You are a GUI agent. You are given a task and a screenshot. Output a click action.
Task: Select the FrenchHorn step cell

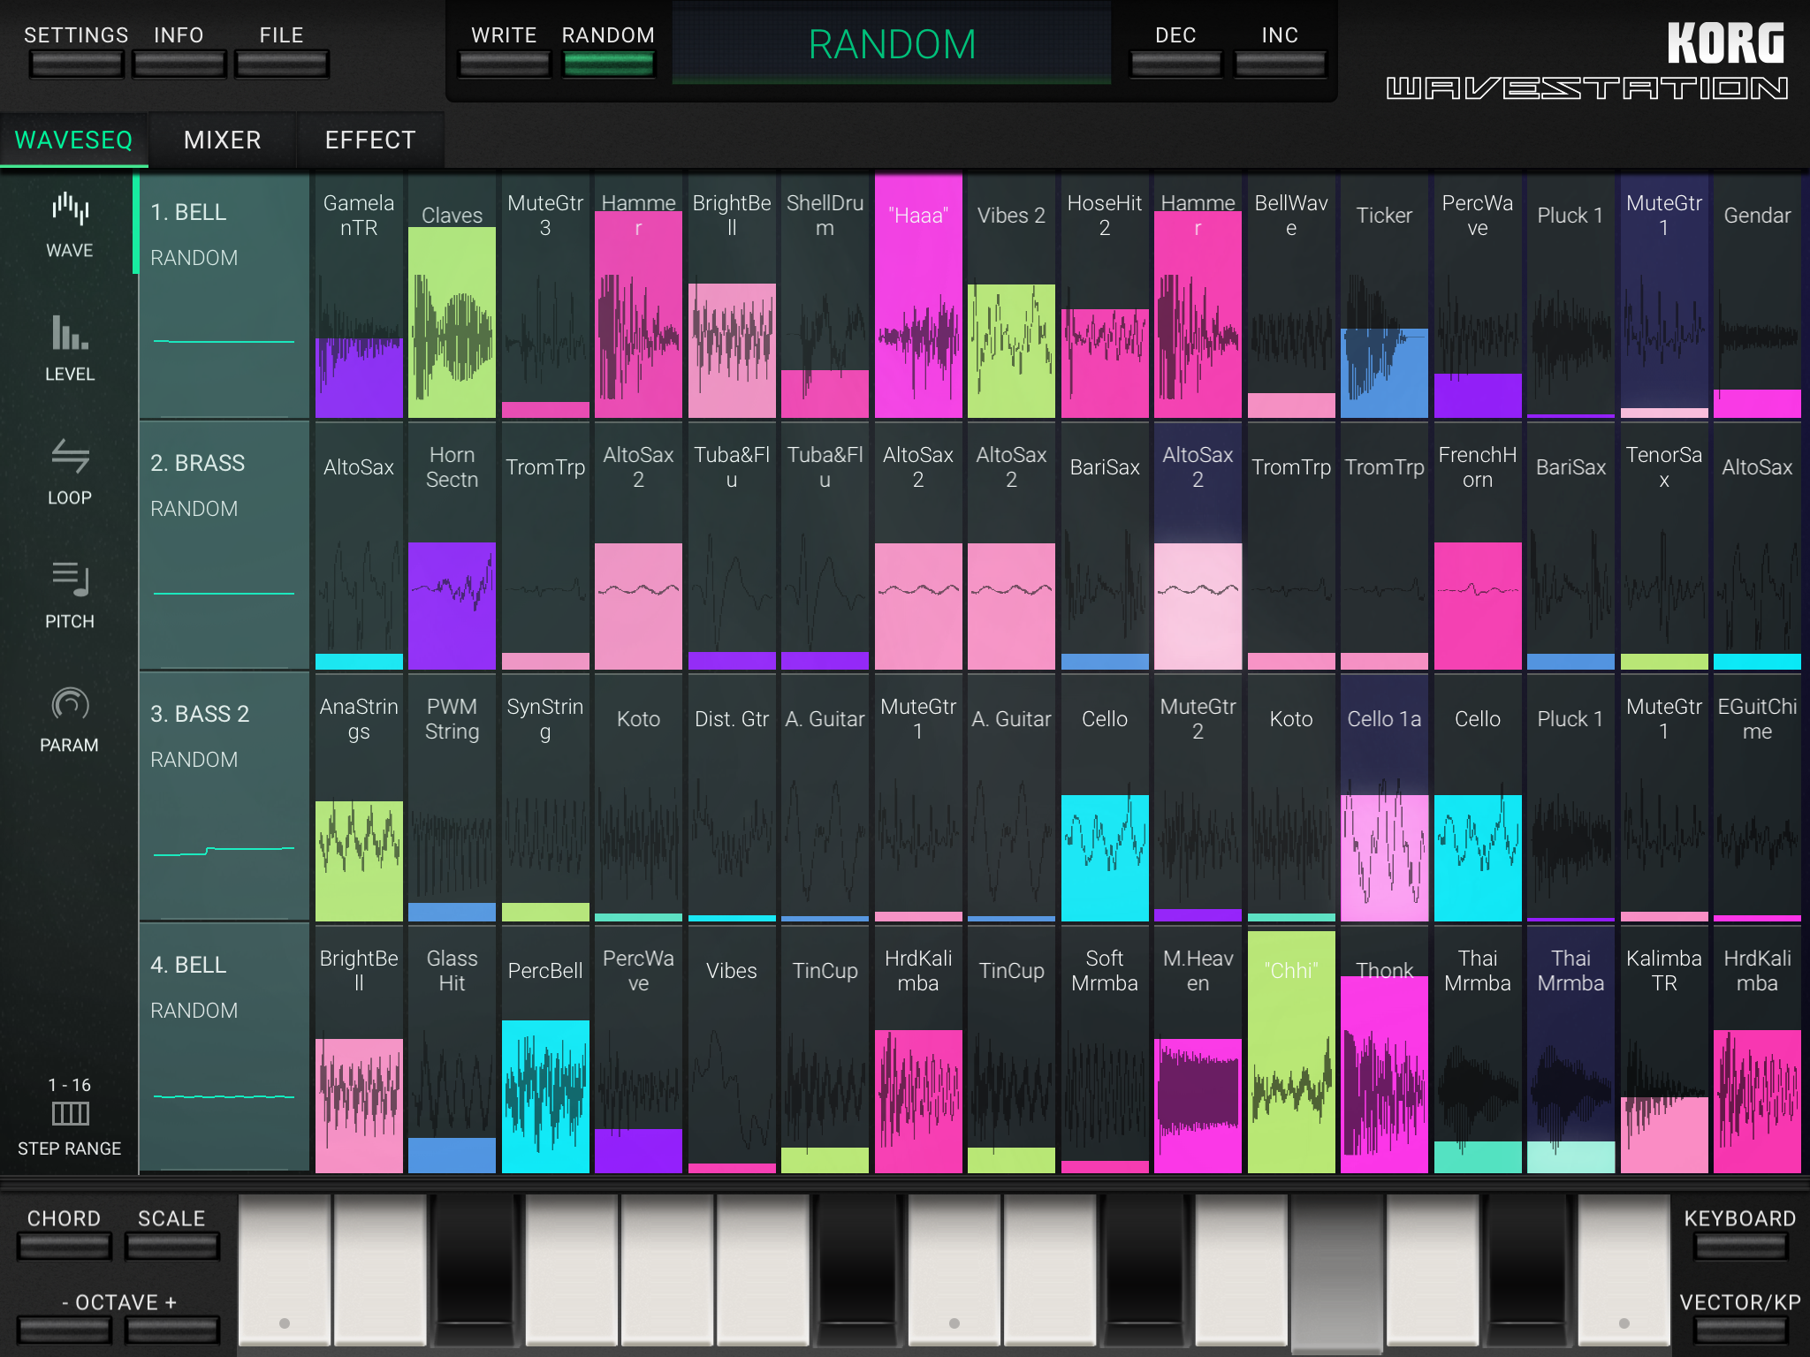[1478, 546]
